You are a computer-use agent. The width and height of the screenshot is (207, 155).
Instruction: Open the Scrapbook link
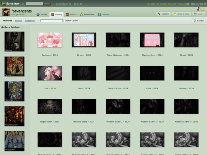30,21
